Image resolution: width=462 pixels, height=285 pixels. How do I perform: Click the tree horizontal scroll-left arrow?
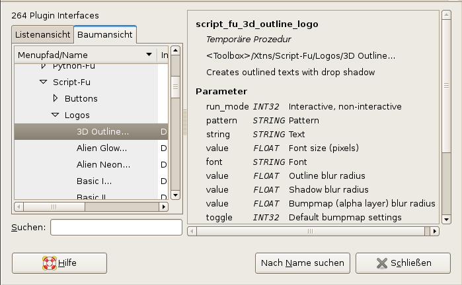click(19, 206)
